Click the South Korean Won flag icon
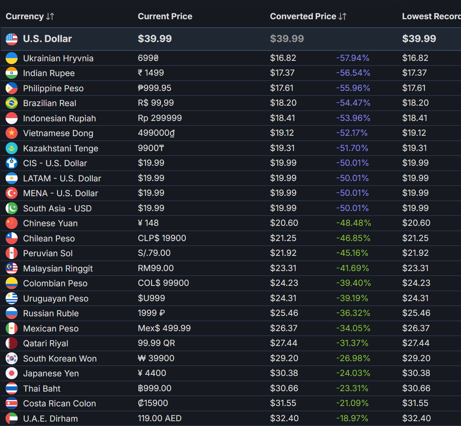The width and height of the screenshot is (461, 426). [x=12, y=358]
